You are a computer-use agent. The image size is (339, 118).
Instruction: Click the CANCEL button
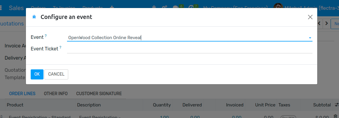pyautogui.click(x=56, y=74)
